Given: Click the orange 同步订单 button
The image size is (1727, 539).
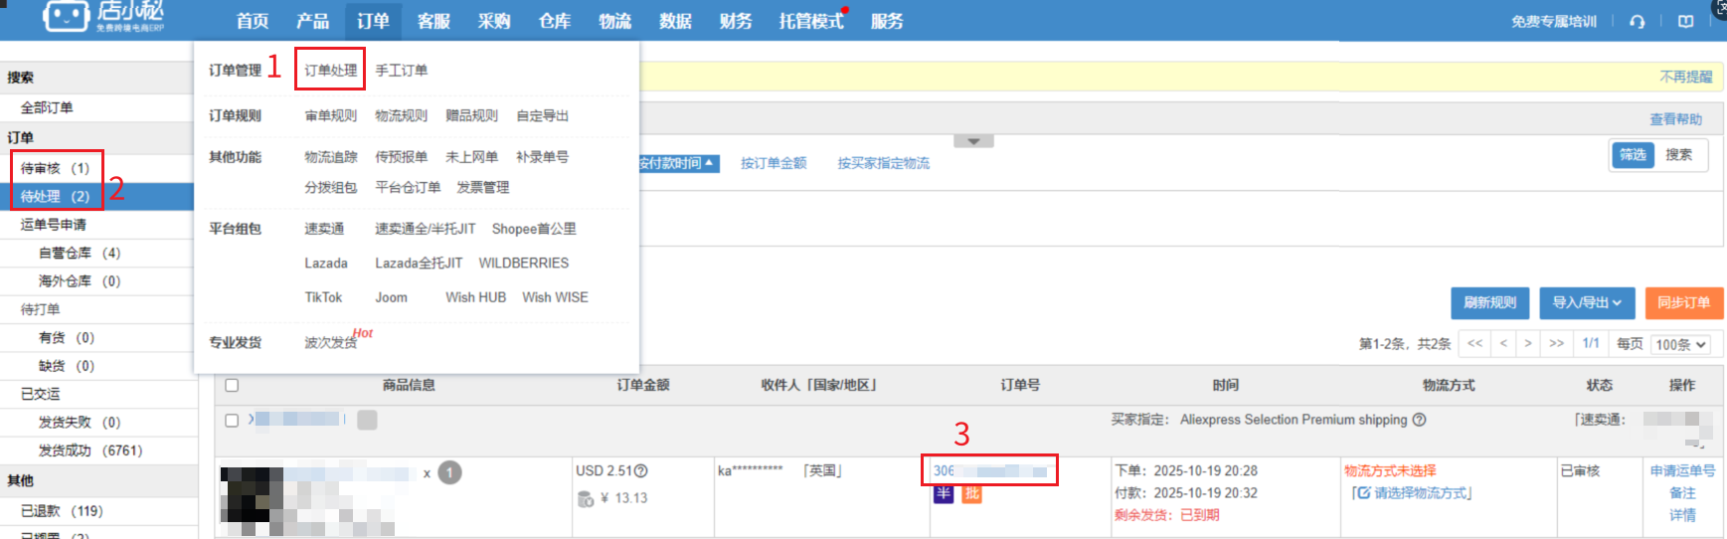Looking at the screenshot, I should pos(1683,303).
